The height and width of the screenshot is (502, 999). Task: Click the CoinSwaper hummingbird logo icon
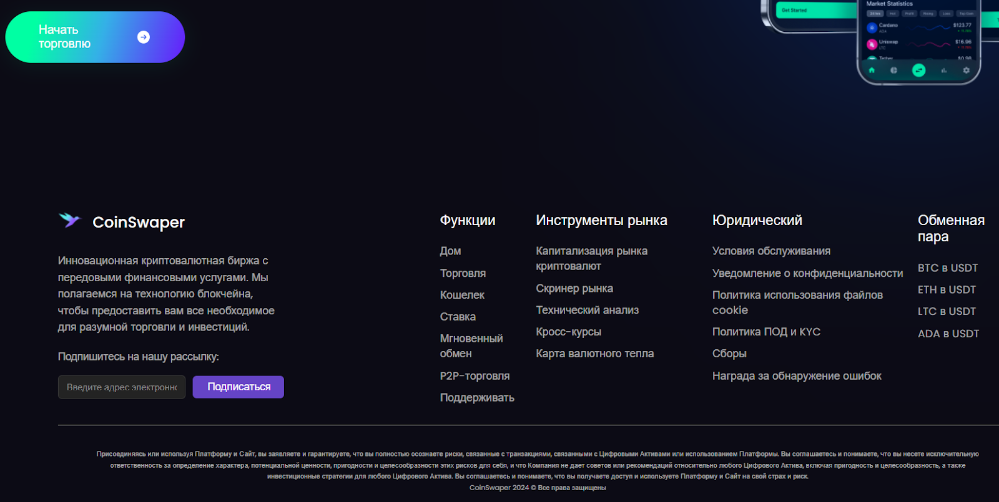pos(70,220)
